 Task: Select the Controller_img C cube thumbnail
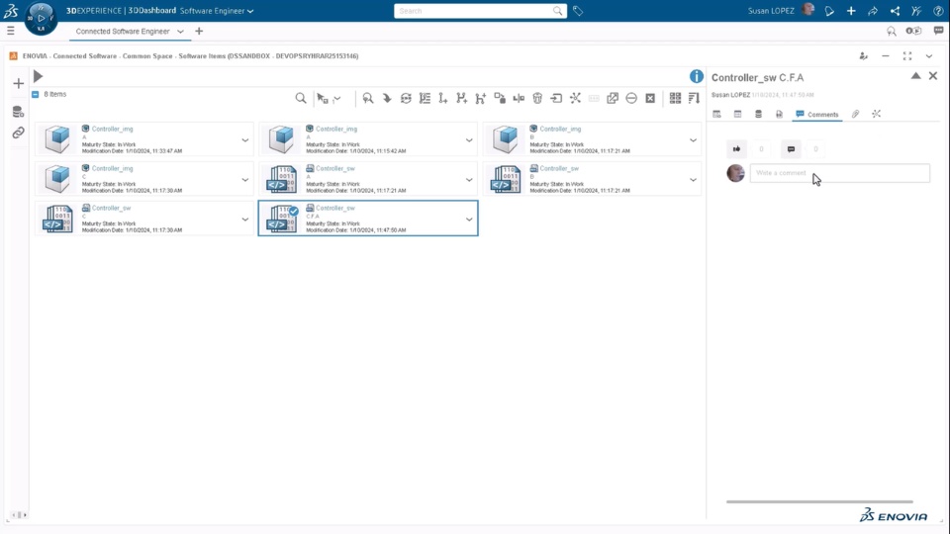click(x=57, y=179)
